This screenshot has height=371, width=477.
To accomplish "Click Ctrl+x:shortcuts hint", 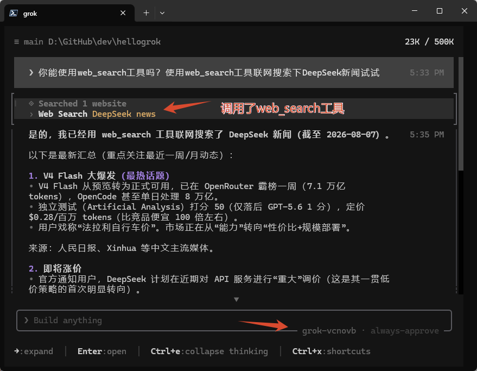I will (x=331, y=351).
